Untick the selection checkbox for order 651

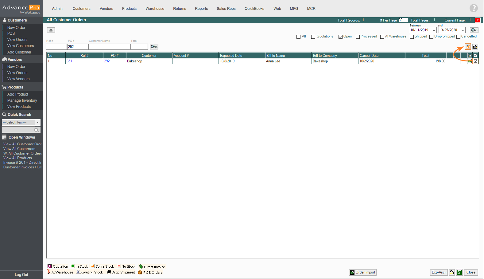[475, 61]
